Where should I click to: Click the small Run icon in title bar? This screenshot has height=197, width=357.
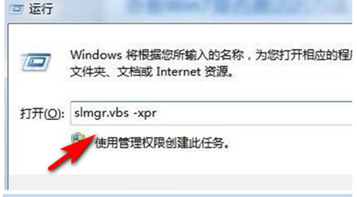click(x=16, y=9)
